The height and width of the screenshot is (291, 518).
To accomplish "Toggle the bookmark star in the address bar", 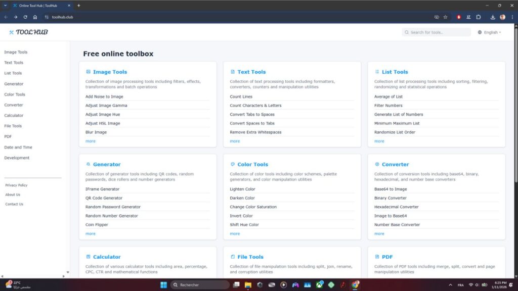I will coord(445,17).
